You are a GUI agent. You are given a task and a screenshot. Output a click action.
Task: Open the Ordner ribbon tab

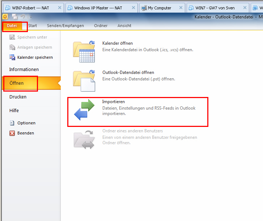tap(101, 26)
